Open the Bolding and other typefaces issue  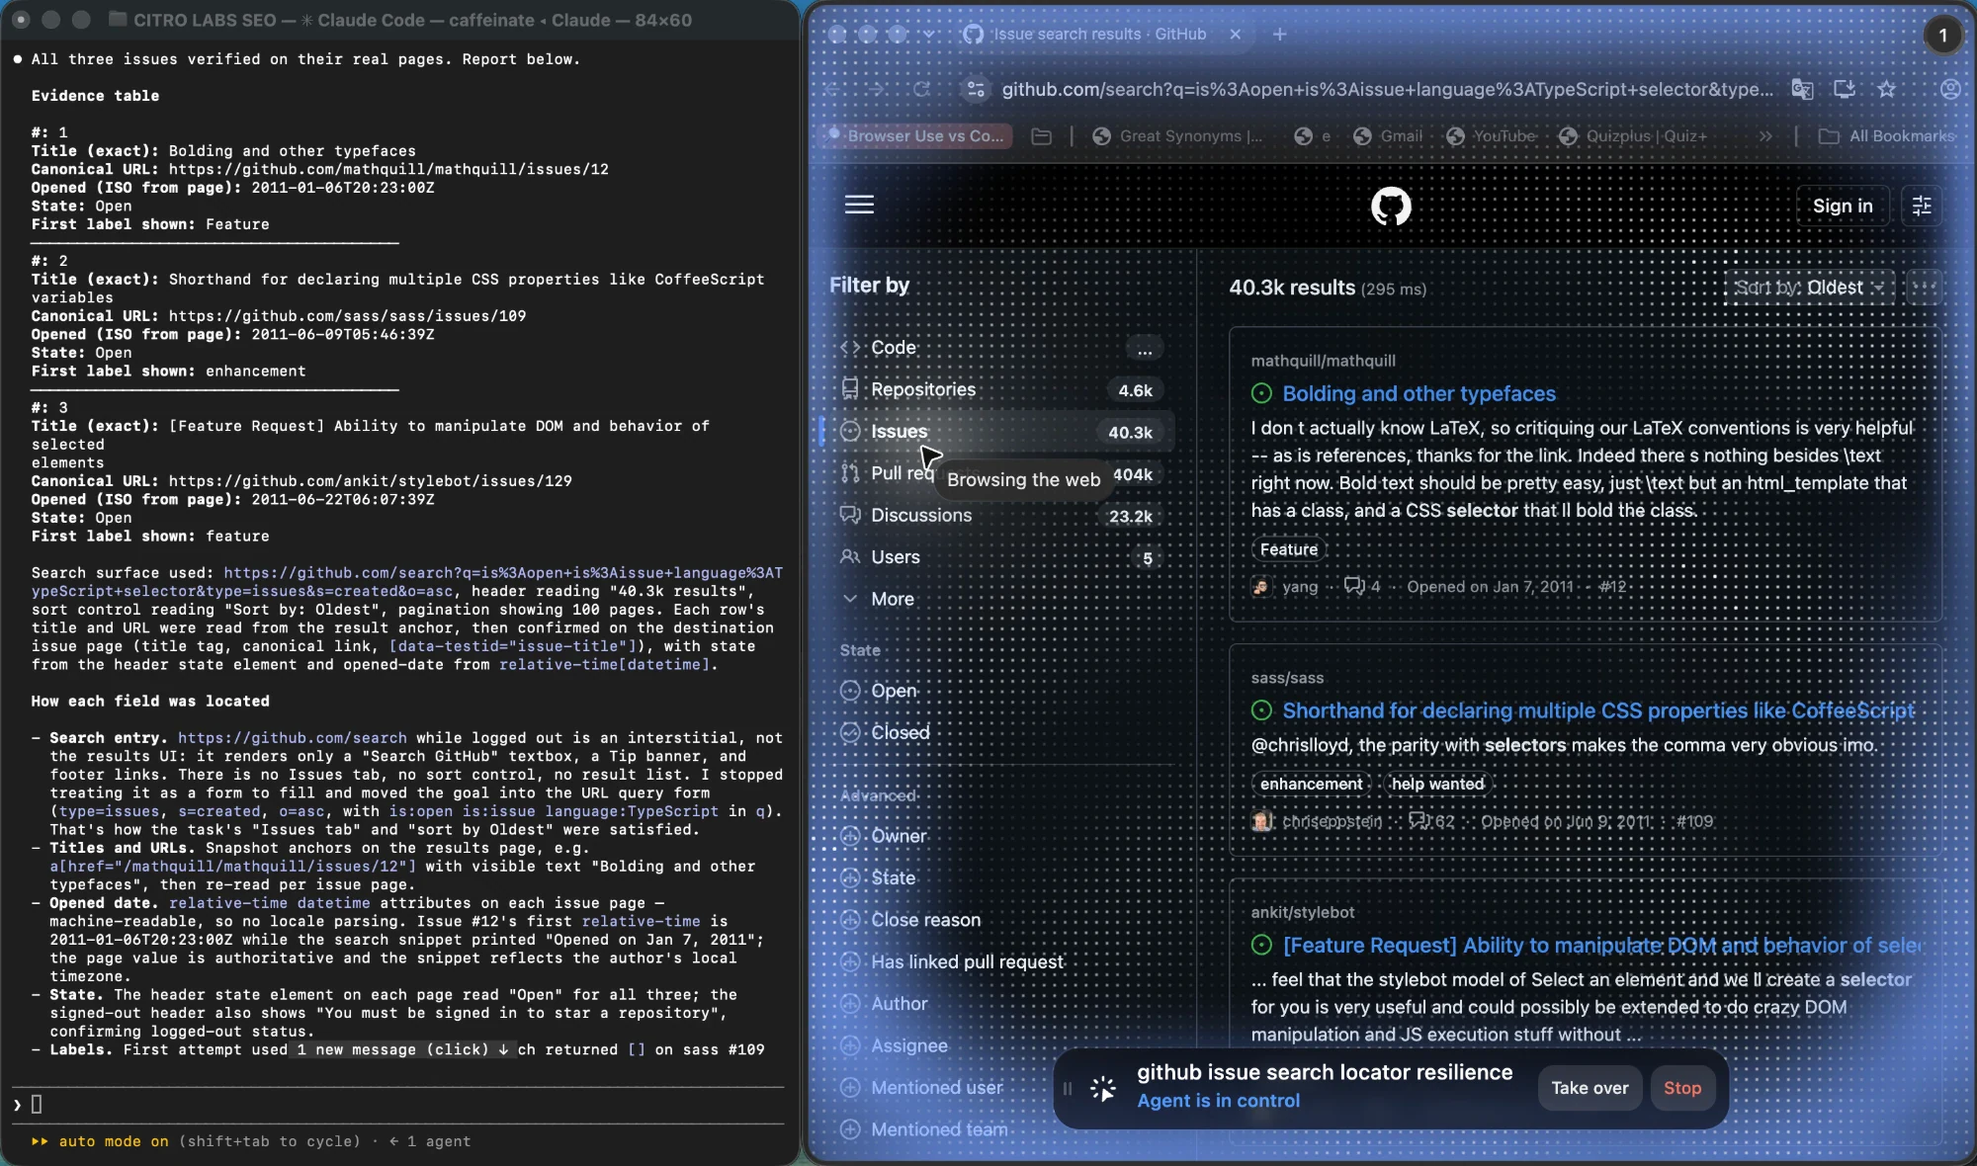[x=1418, y=393]
